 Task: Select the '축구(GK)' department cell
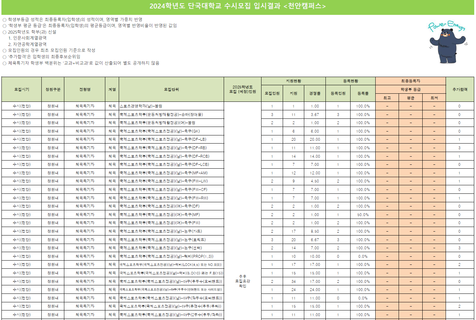pyautogui.click(x=171, y=131)
